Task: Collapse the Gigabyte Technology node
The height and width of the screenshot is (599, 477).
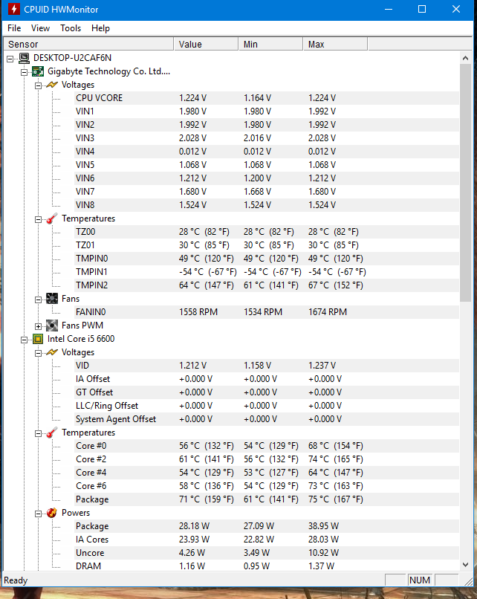Action: coord(24,72)
